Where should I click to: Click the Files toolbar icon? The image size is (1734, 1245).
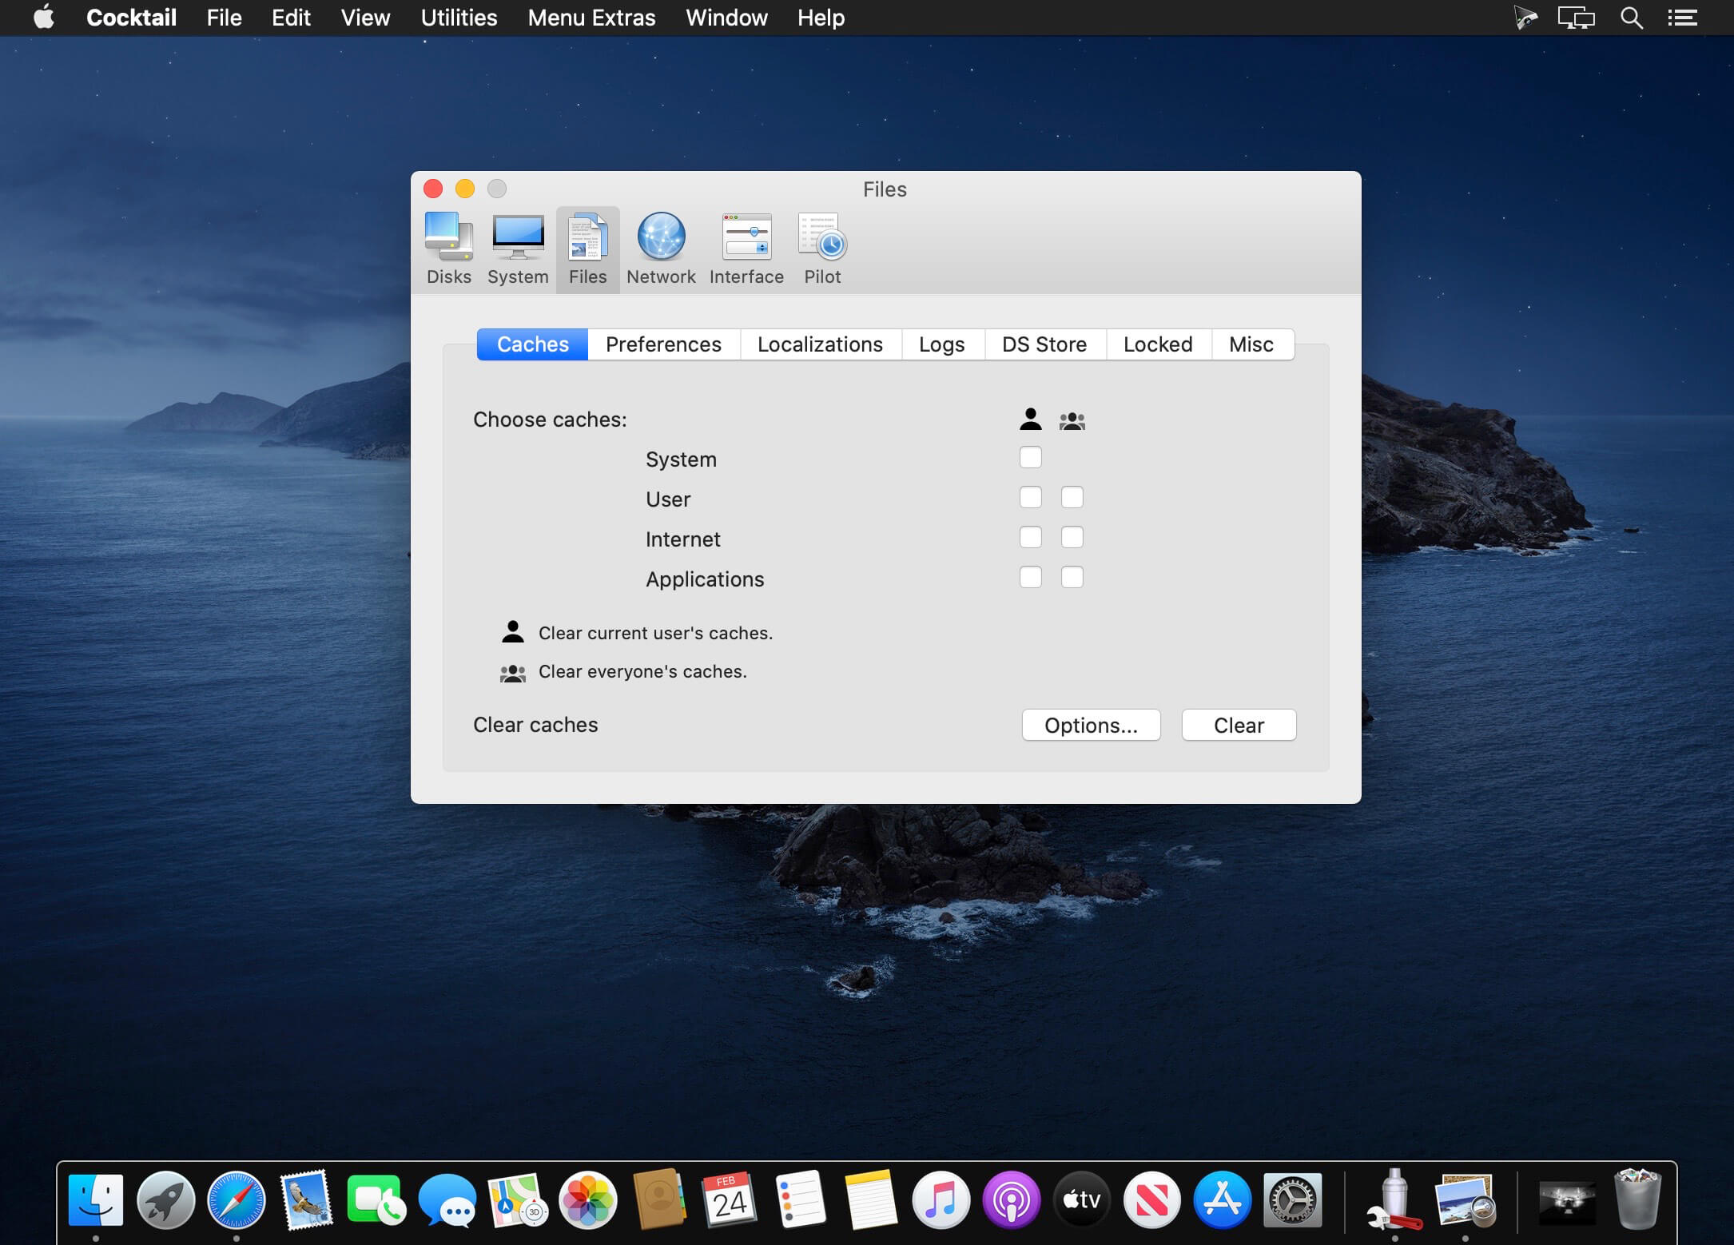point(587,249)
